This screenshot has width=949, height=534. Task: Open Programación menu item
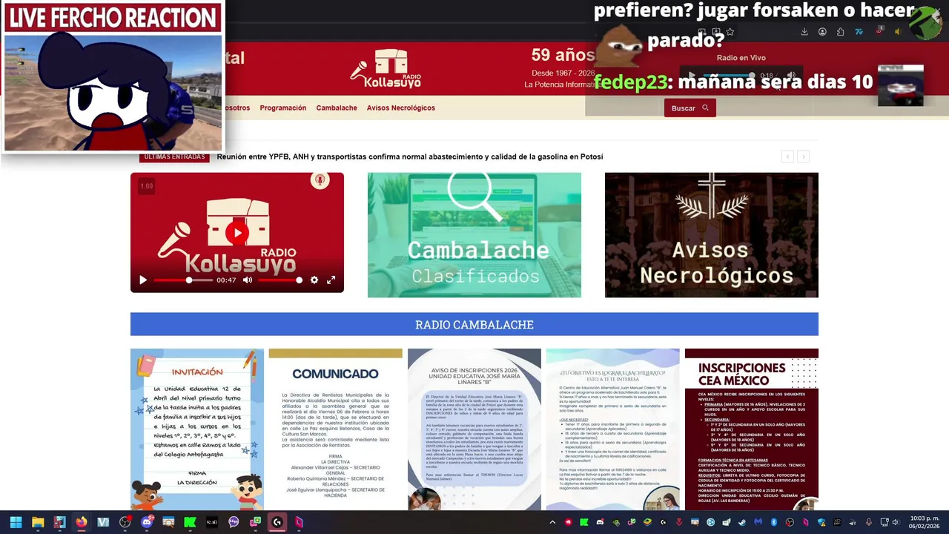click(283, 108)
